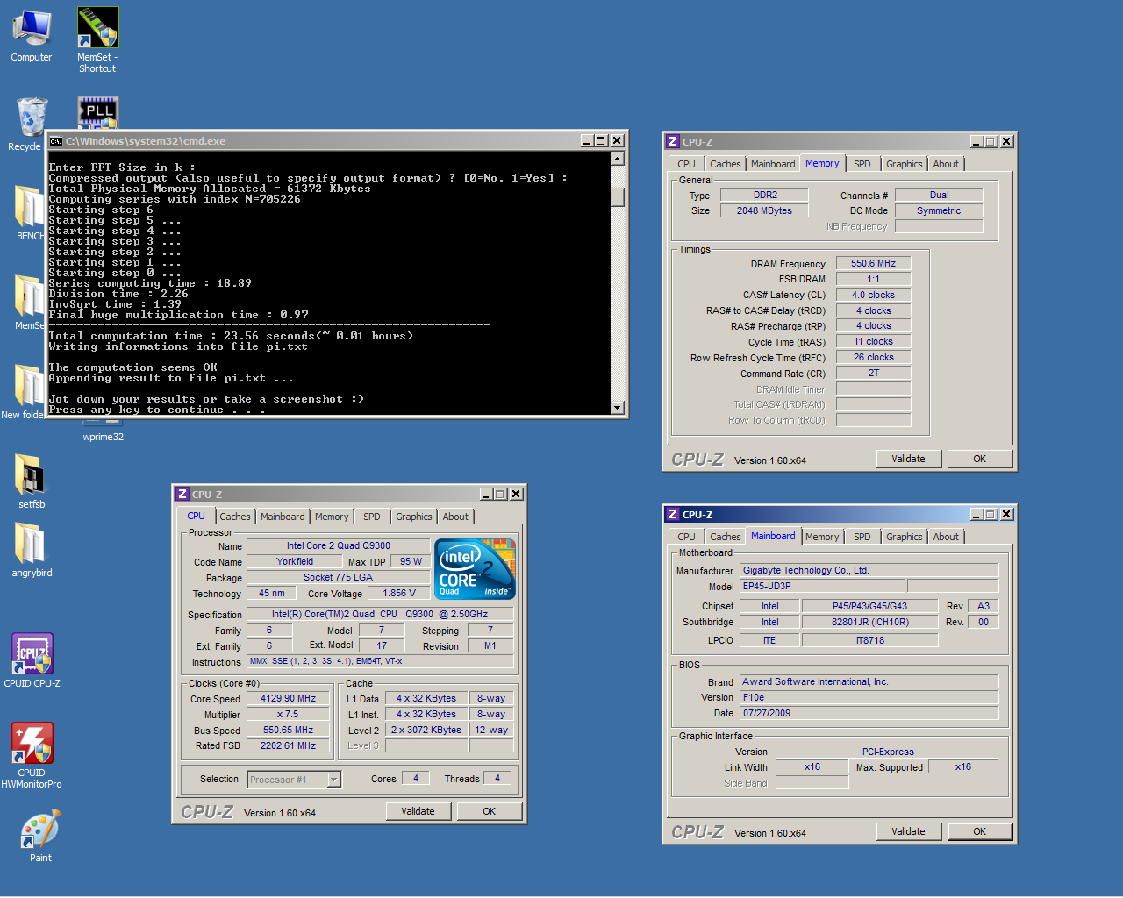Click Command Rate value 2T
Image resolution: width=1123 pixels, height=898 pixels.
point(874,373)
